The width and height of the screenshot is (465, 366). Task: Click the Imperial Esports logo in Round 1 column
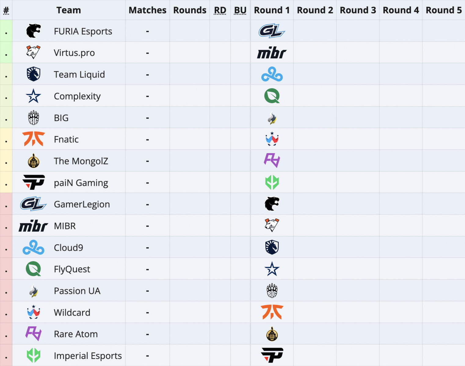[272, 182]
